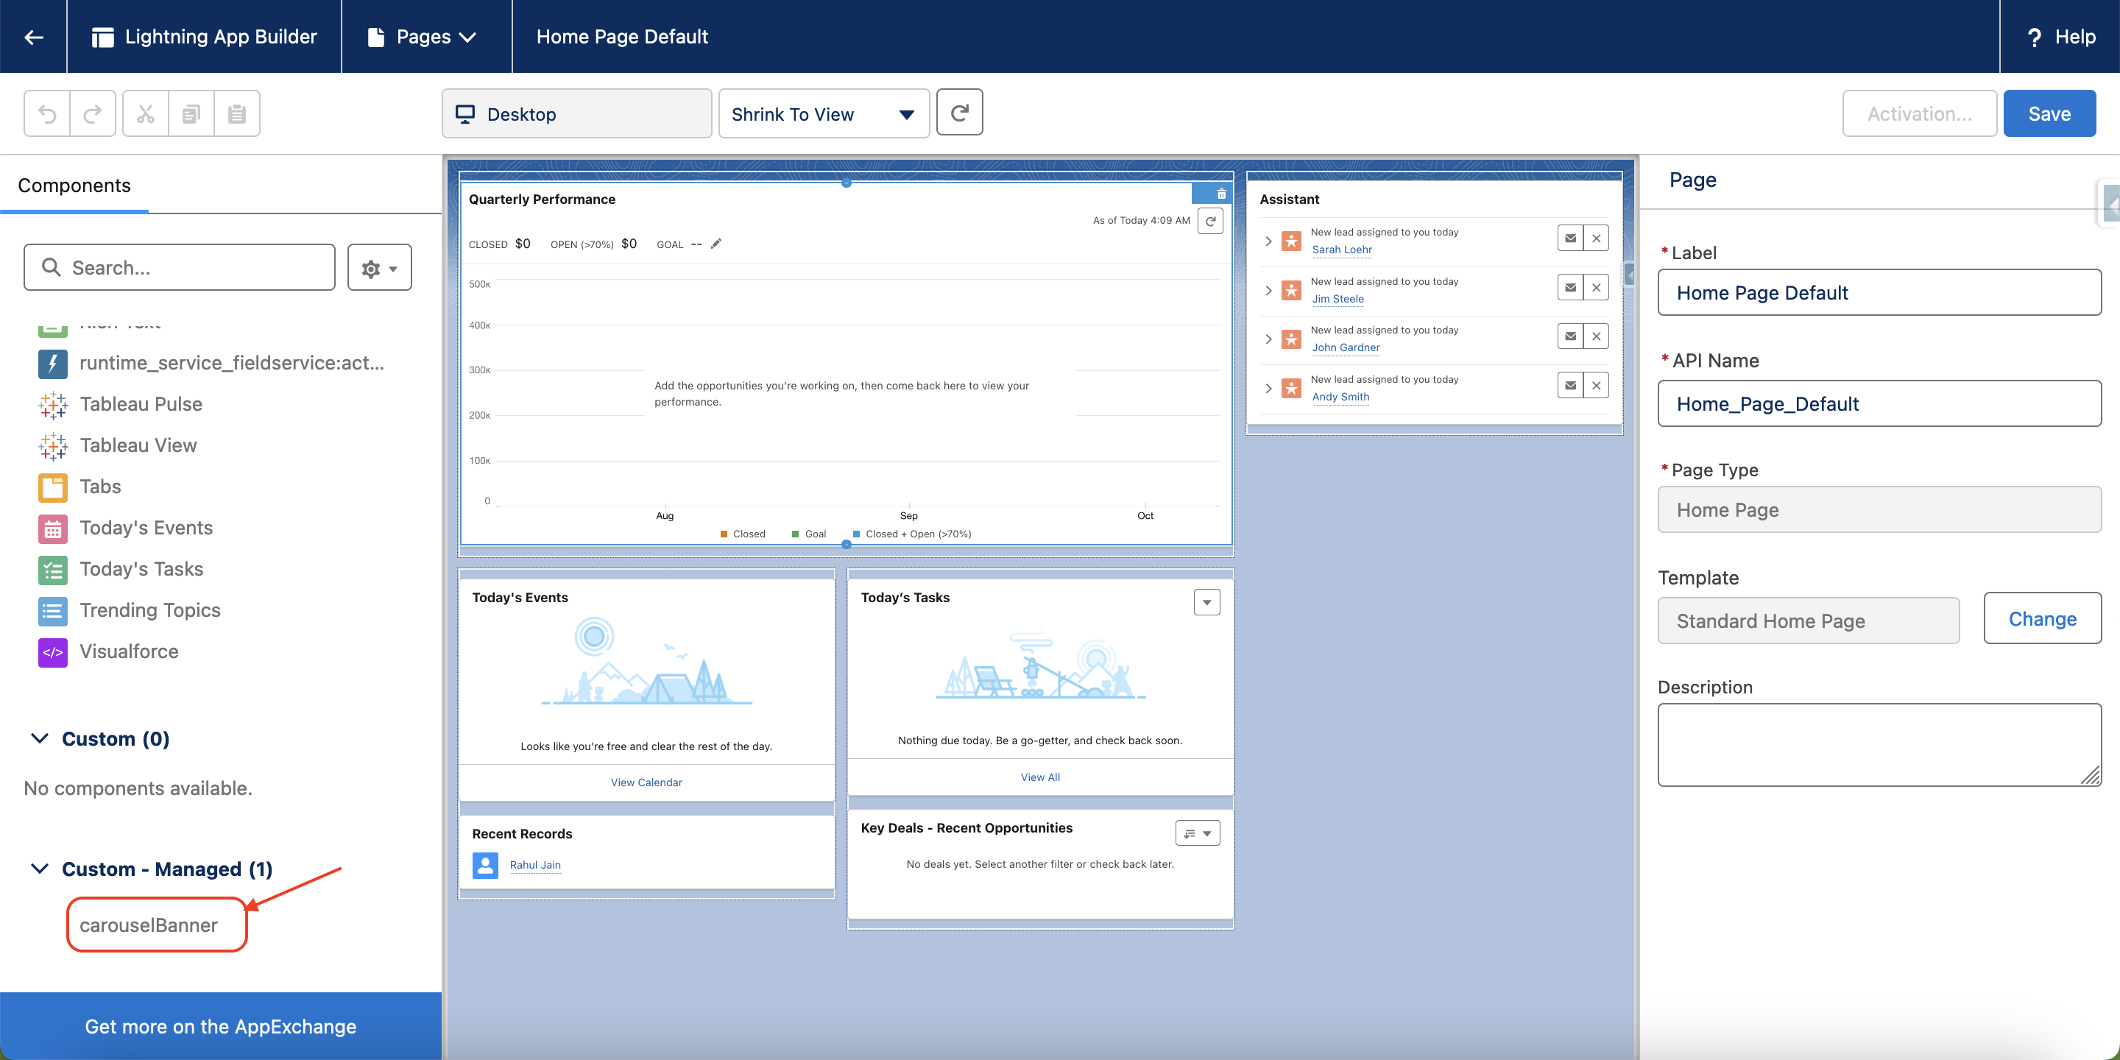Open the Today's Tasks dropdown arrow

1206,602
